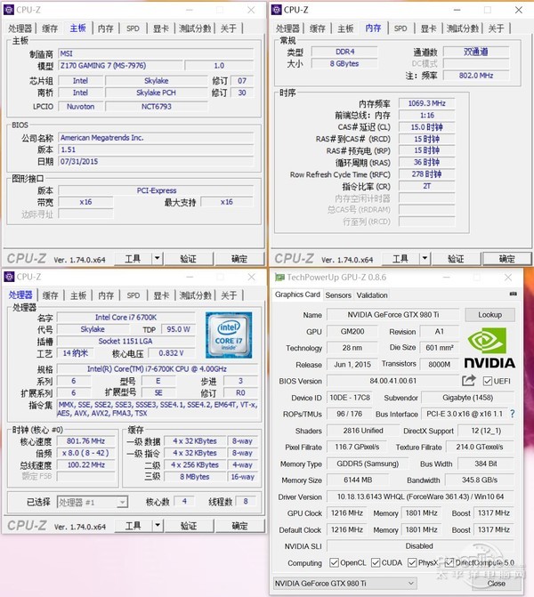Click the Lookup button in GPU-Z
The width and height of the screenshot is (534, 597).
click(489, 315)
